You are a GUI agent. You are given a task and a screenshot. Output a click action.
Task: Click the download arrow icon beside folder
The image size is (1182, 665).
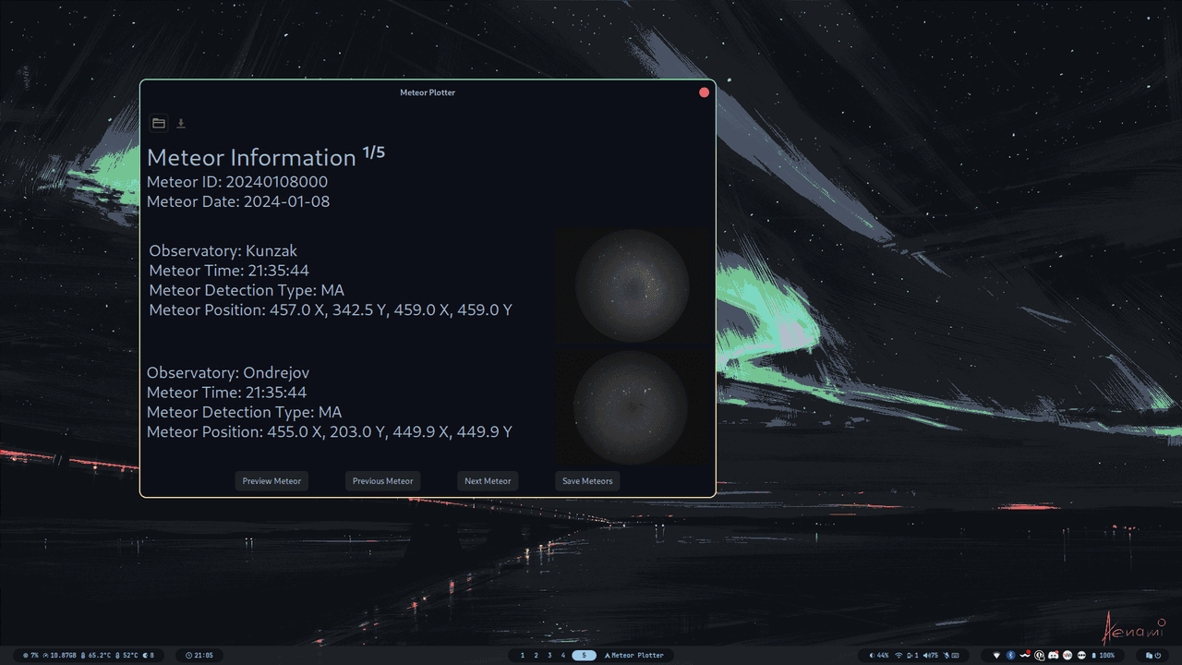(181, 123)
